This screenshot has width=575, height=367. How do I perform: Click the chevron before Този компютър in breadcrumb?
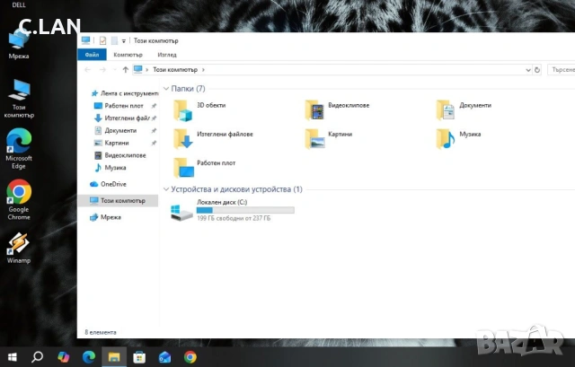pyautogui.click(x=147, y=70)
